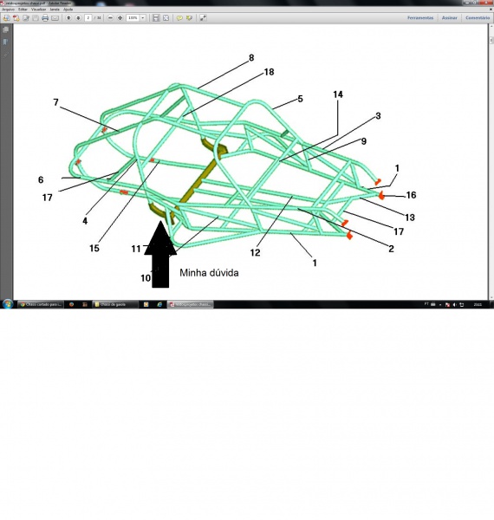Expand the Comentário pane
494x520 pixels.
[478, 18]
